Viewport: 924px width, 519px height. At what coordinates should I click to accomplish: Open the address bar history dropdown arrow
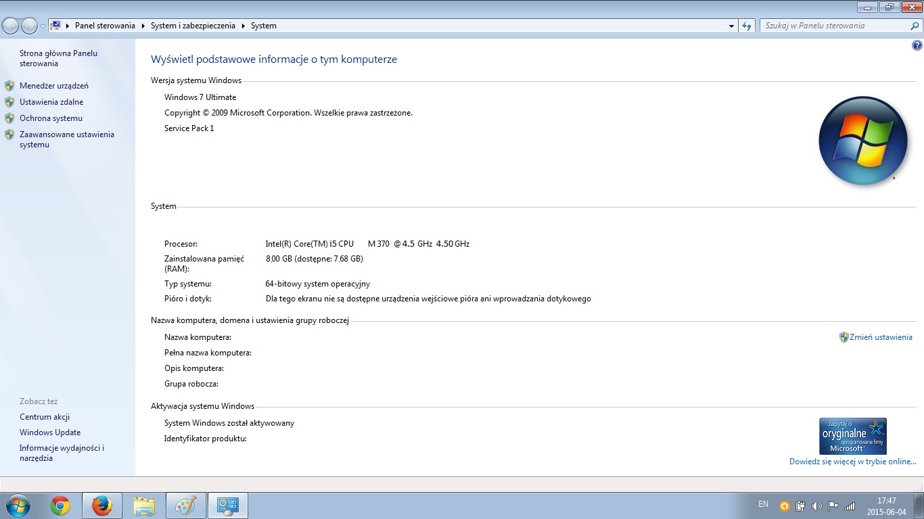[x=731, y=26]
